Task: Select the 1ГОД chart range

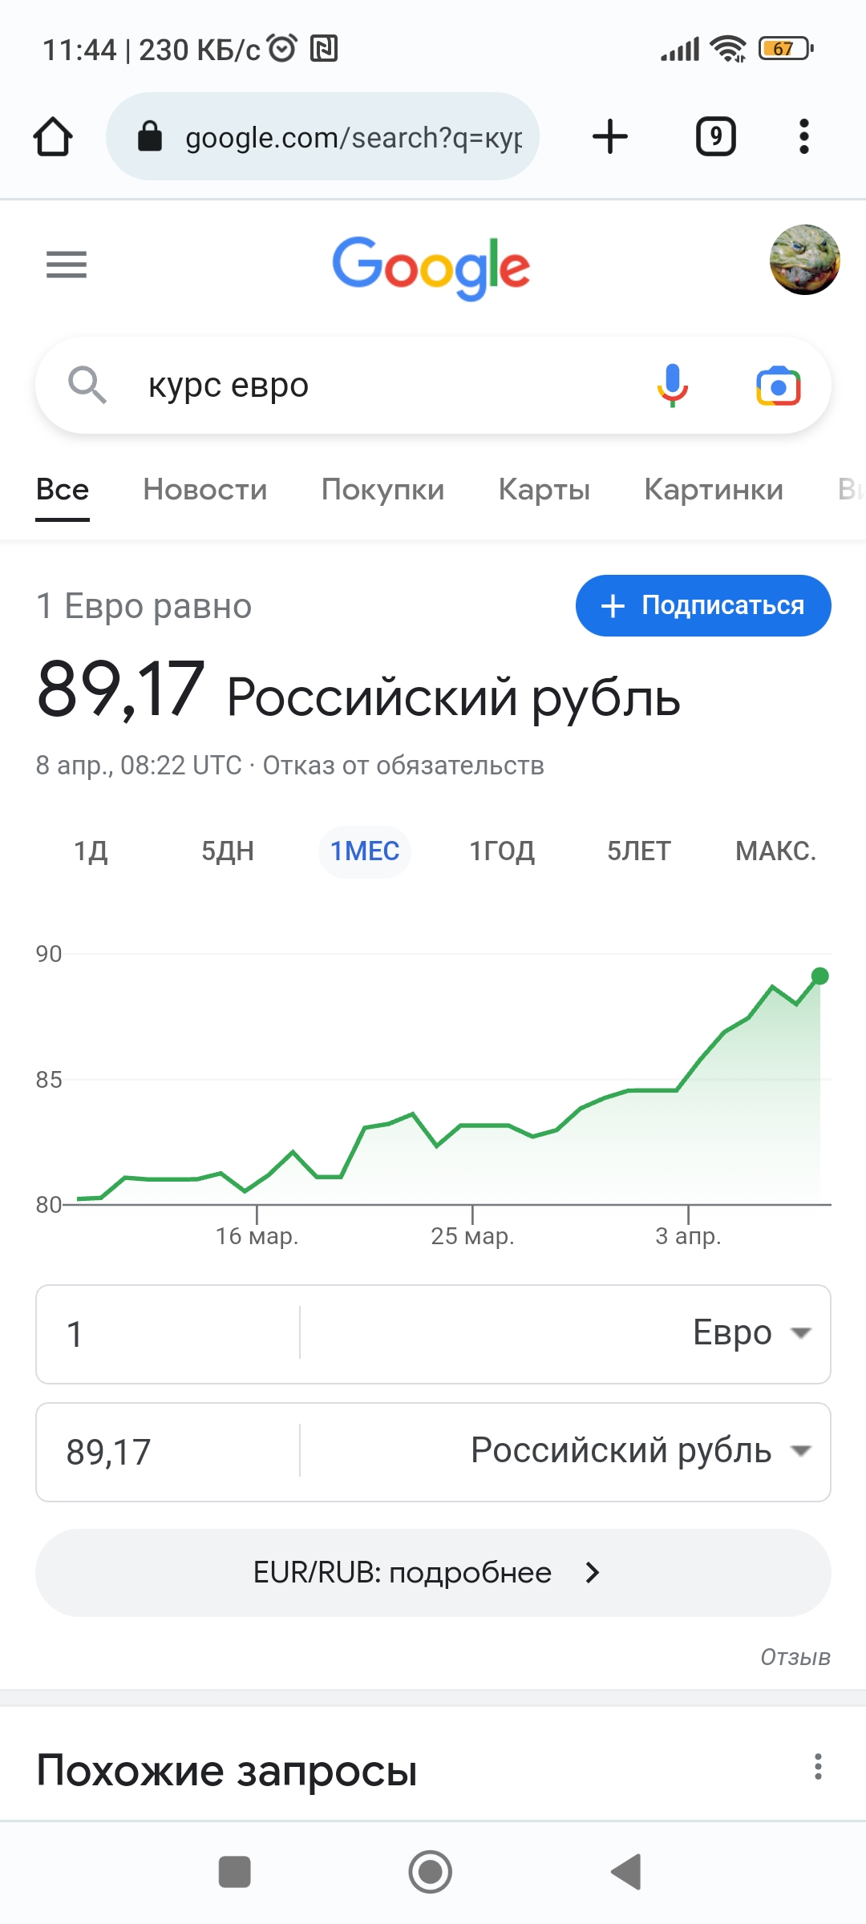Action: click(502, 851)
